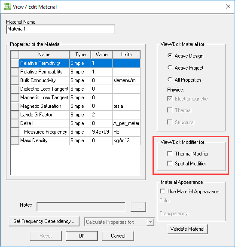The width and height of the screenshot is (235, 247).
Task: Select the Active Project radio button
Action: (170, 67)
